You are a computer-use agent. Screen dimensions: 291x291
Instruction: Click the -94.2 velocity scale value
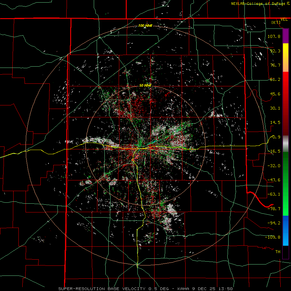pyautogui.click(x=274, y=223)
